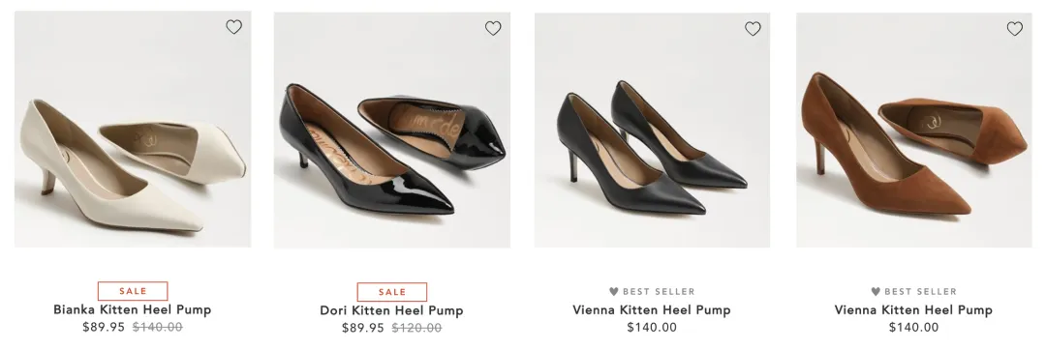
Task: Go to the Dori Kitten Heel Pump page
Action: [391, 310]
